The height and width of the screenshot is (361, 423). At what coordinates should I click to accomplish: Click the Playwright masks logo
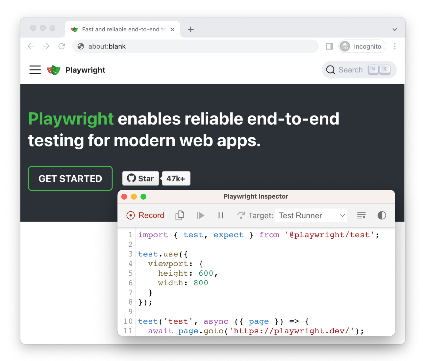[x=54, y=70]
